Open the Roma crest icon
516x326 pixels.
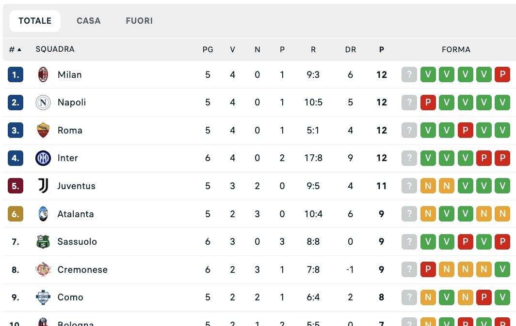(43, 130)
